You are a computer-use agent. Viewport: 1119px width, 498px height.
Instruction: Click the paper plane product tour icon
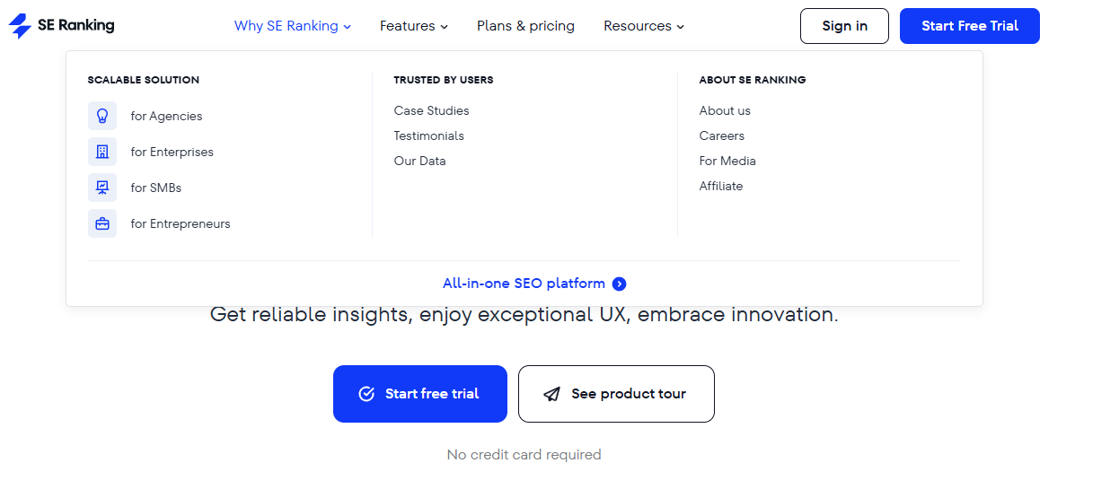pyautogui.click(x=552, y=394)
